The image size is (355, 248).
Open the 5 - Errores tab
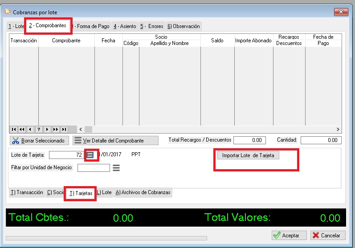(x=151, y=26)
